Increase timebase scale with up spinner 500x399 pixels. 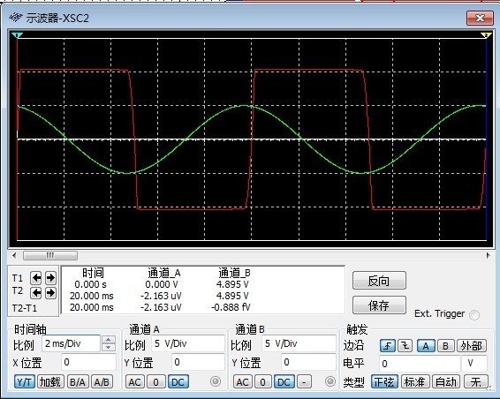[109, 340]
